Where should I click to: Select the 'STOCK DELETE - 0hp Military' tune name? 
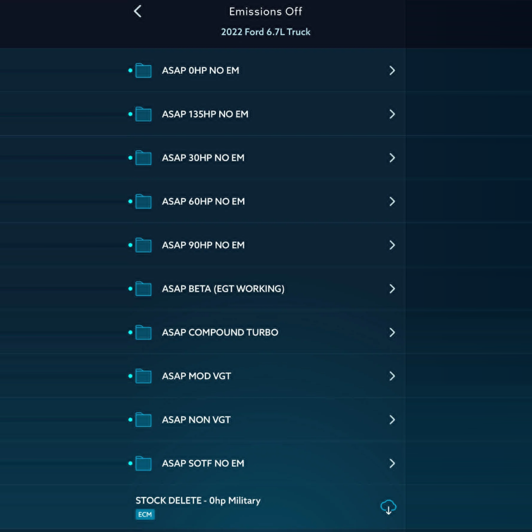pos(198,501)
